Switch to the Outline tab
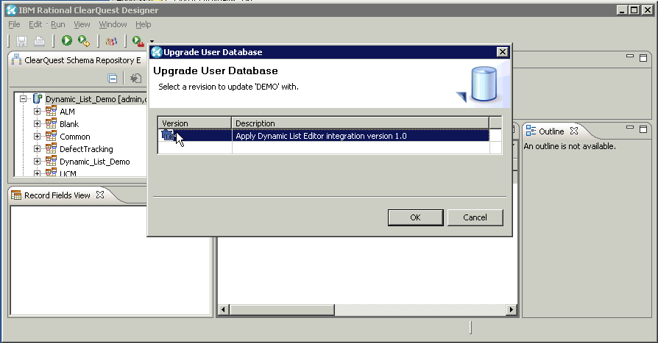 tap(551, 131)
